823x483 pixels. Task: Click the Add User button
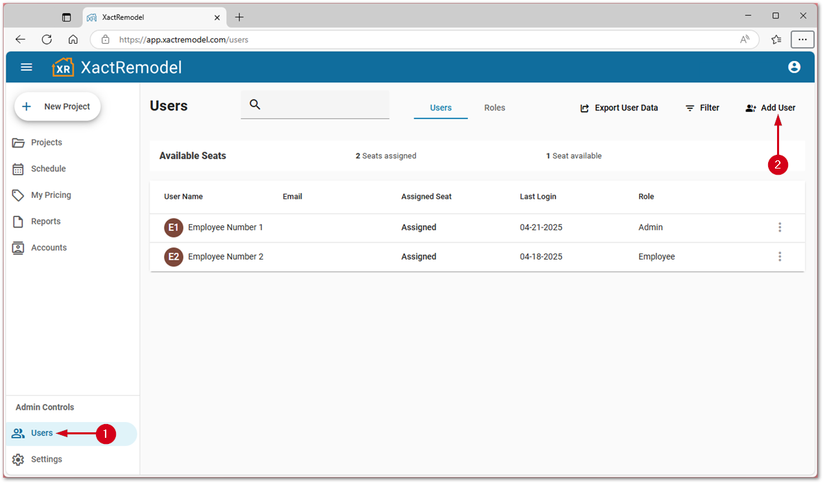(x=770, y=108)
